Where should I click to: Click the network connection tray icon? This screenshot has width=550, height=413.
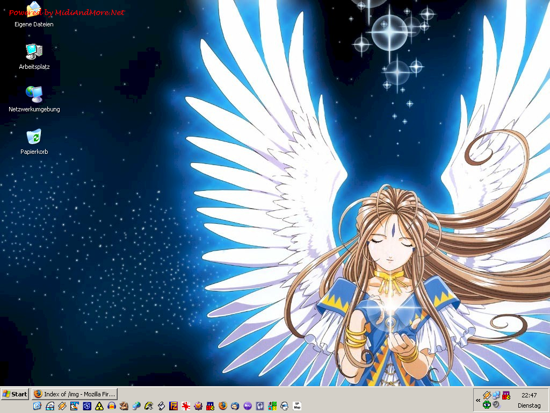coord(496,395)
